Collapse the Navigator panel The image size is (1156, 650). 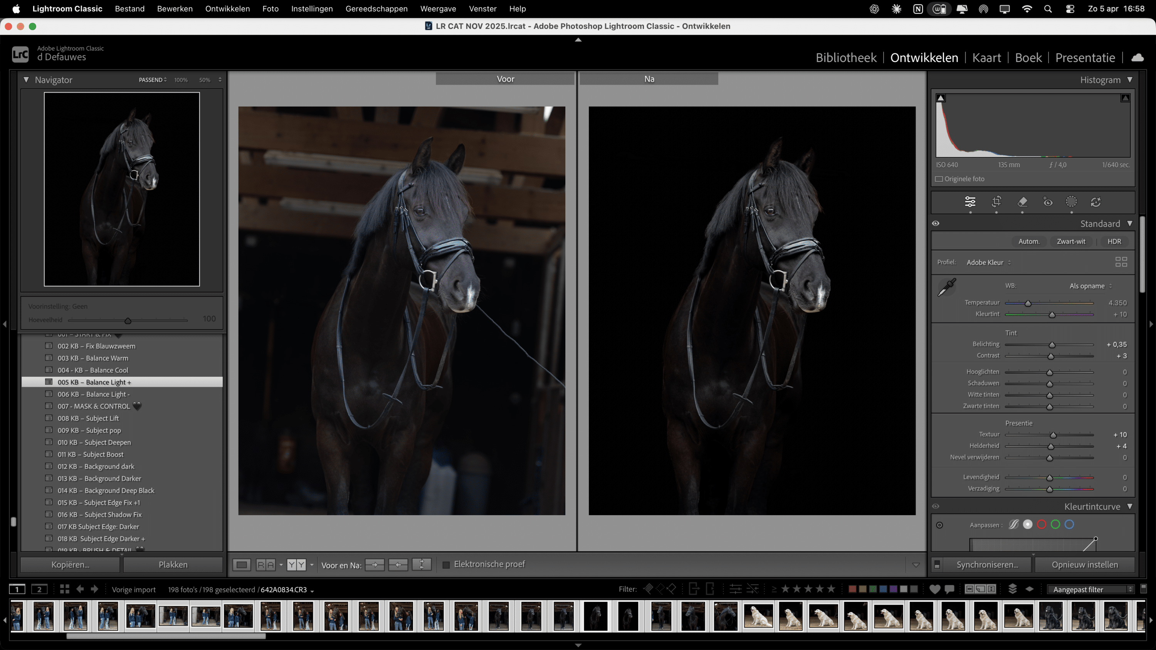point(26,79)
